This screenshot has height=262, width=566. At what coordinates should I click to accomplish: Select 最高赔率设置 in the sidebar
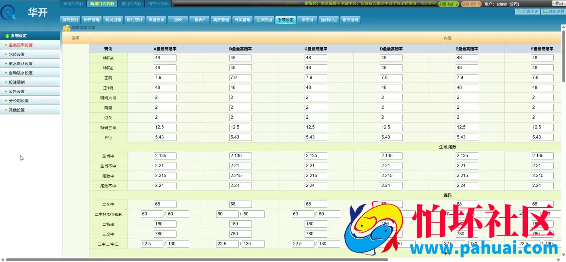30,45
